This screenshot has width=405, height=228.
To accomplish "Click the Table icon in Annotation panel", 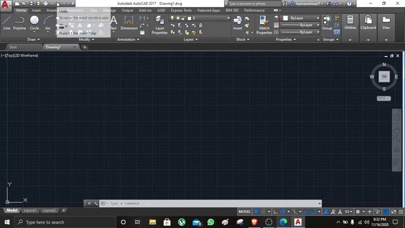I will tap(142, 32).
